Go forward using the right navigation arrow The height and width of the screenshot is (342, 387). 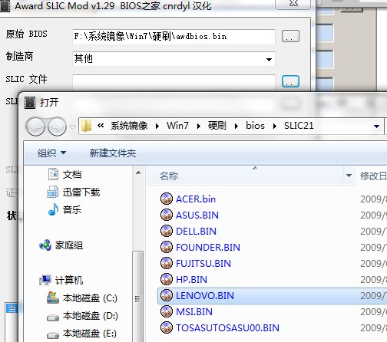[x=57, y=127]
